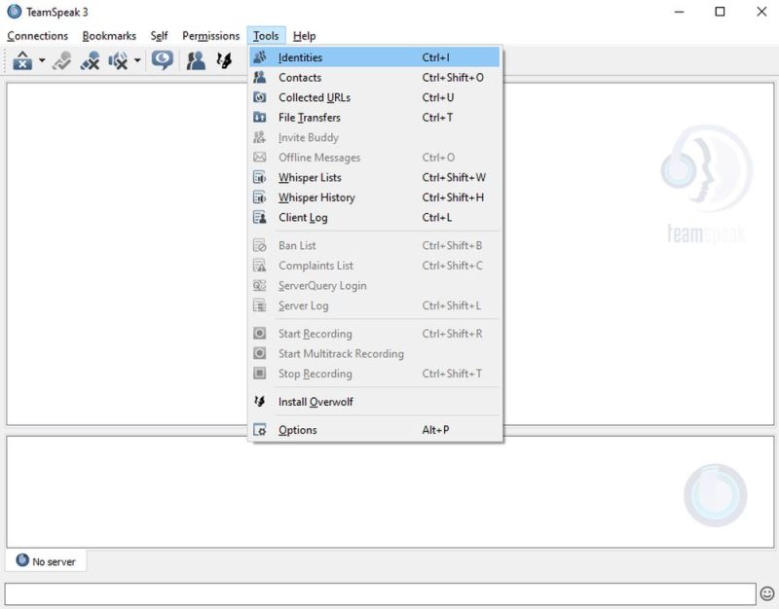This screenshot has width=779, height=609.
Task: Open the Connections menu
Action: [37, 36]
